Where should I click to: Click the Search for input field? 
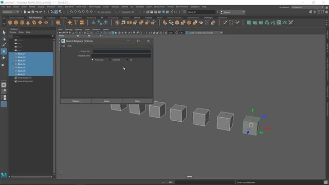(121, 51)
